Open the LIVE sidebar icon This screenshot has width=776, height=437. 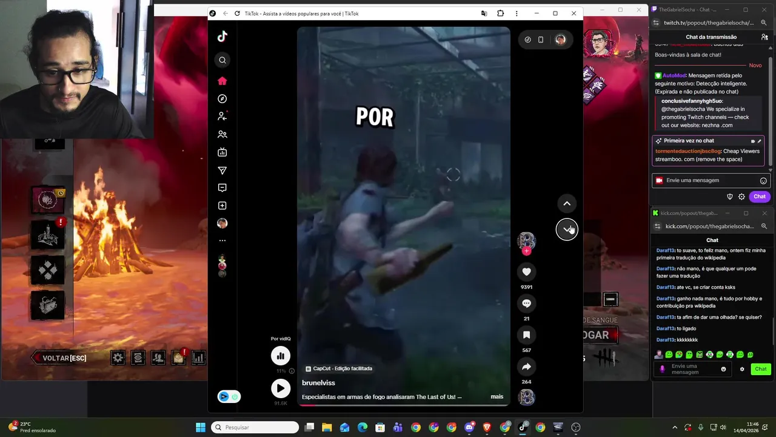[222, 152]
